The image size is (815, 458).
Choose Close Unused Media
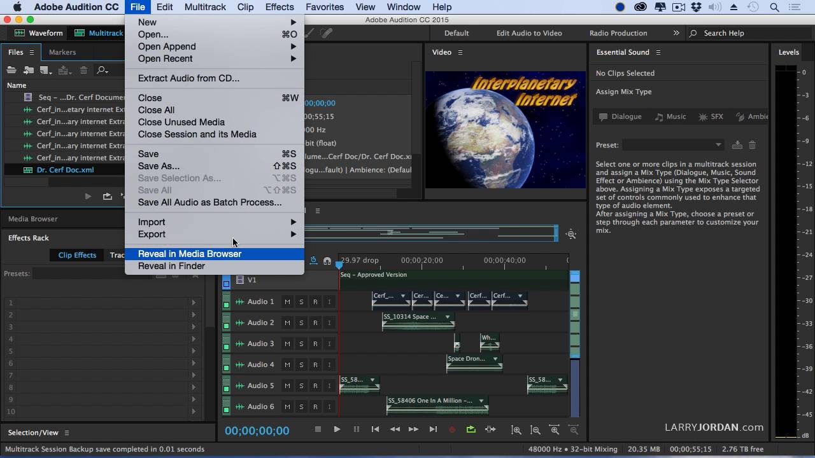click(x=215, y=122)
